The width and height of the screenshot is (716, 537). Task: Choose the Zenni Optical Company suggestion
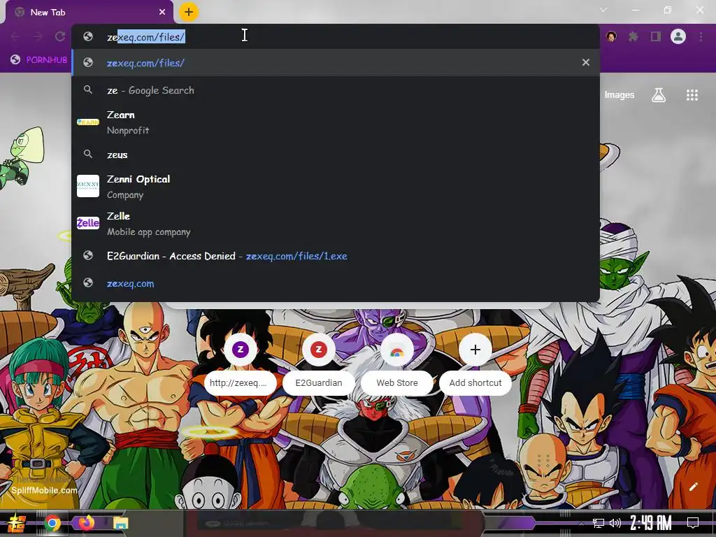pyautogui.click(x=335, y=186)
